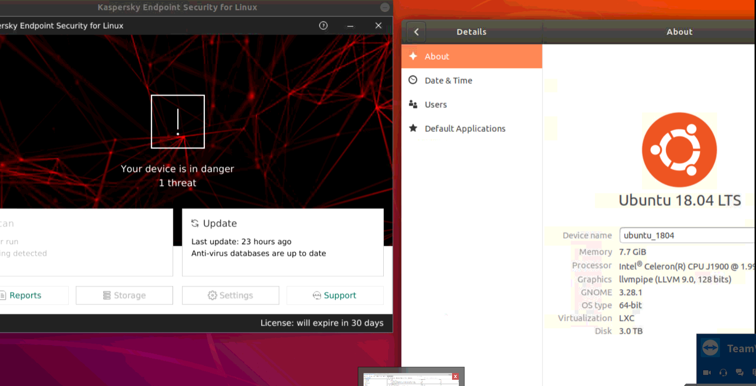The height and width of the screenshot is (386, 756).
Task: Open the Update section heading
Action: [220, 223]
